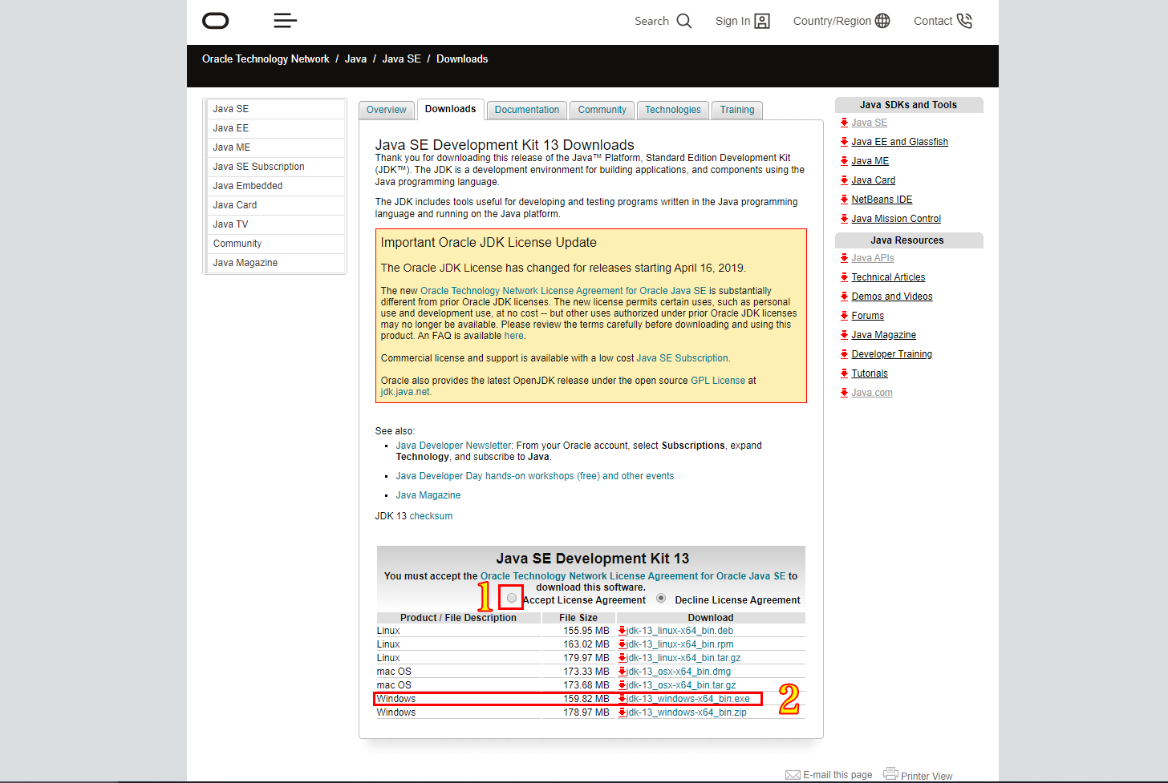Open the Technologies tab
The image size is (1168, 783).
coord(673,111)
